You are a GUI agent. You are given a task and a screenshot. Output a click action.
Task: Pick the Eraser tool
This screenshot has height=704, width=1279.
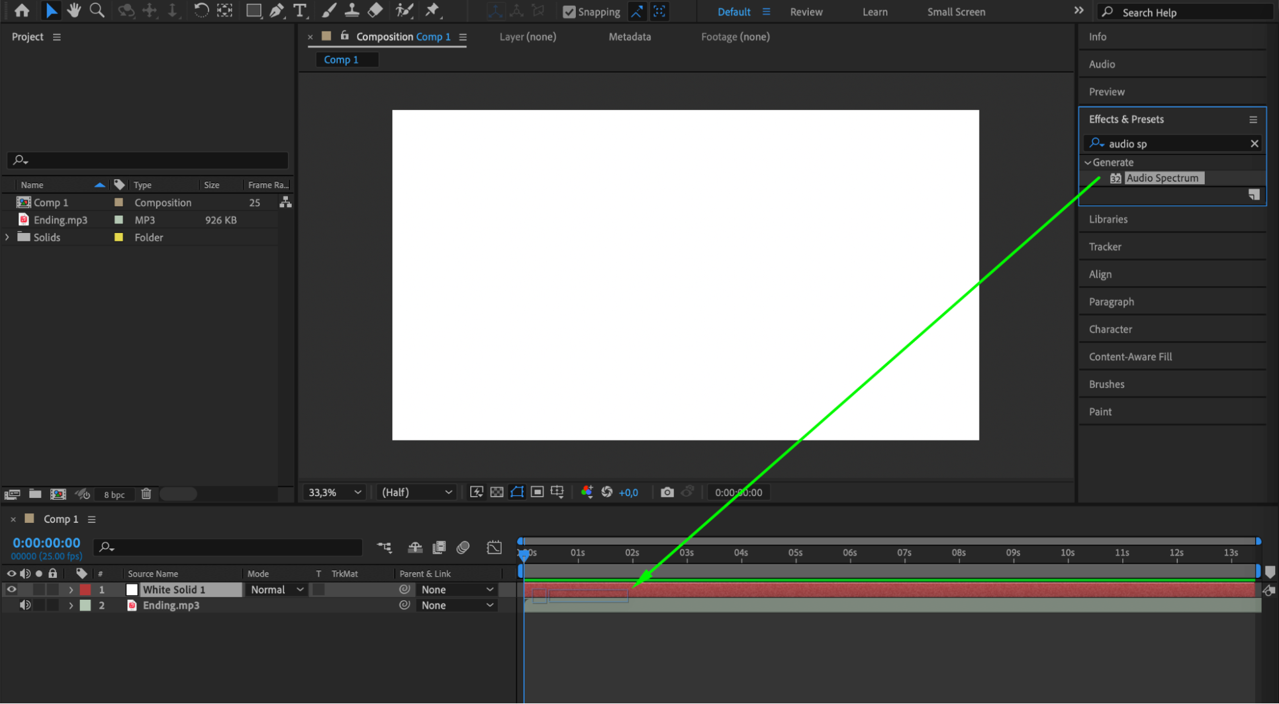pos(376,11)
